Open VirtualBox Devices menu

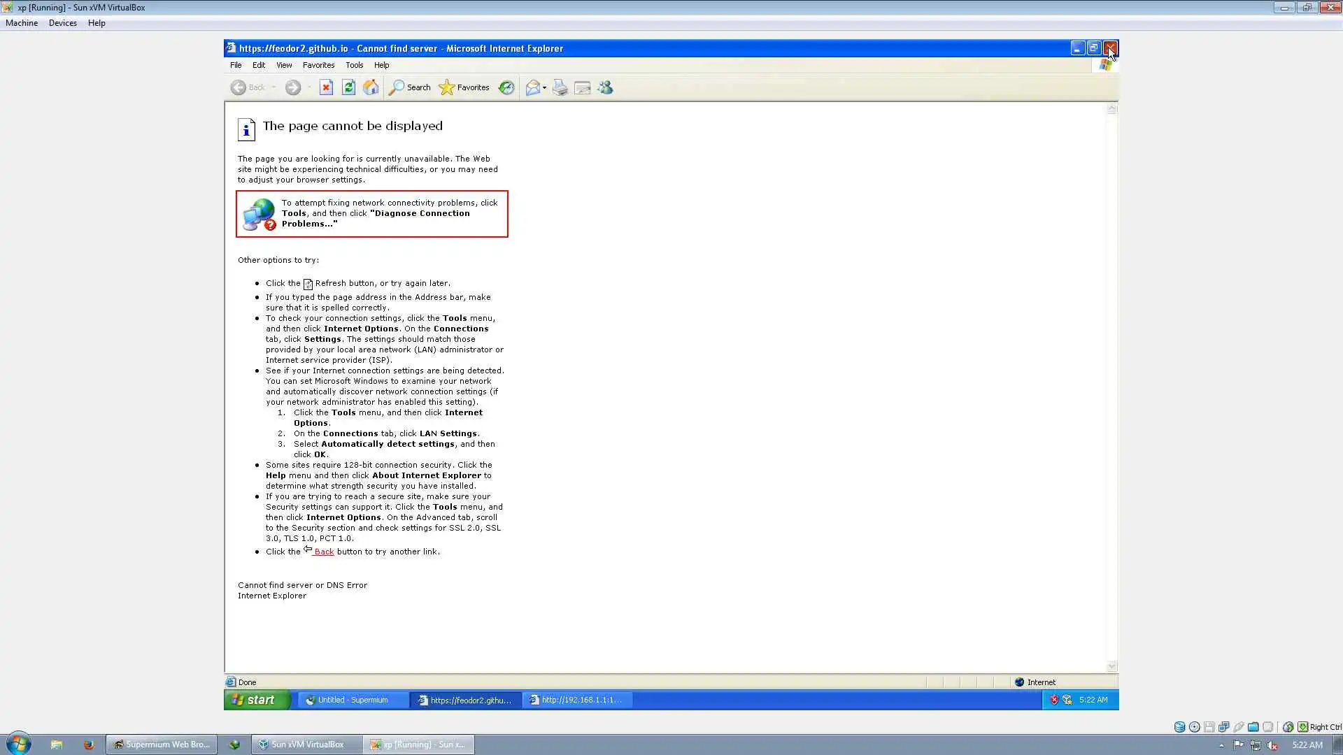pos(62,23)
